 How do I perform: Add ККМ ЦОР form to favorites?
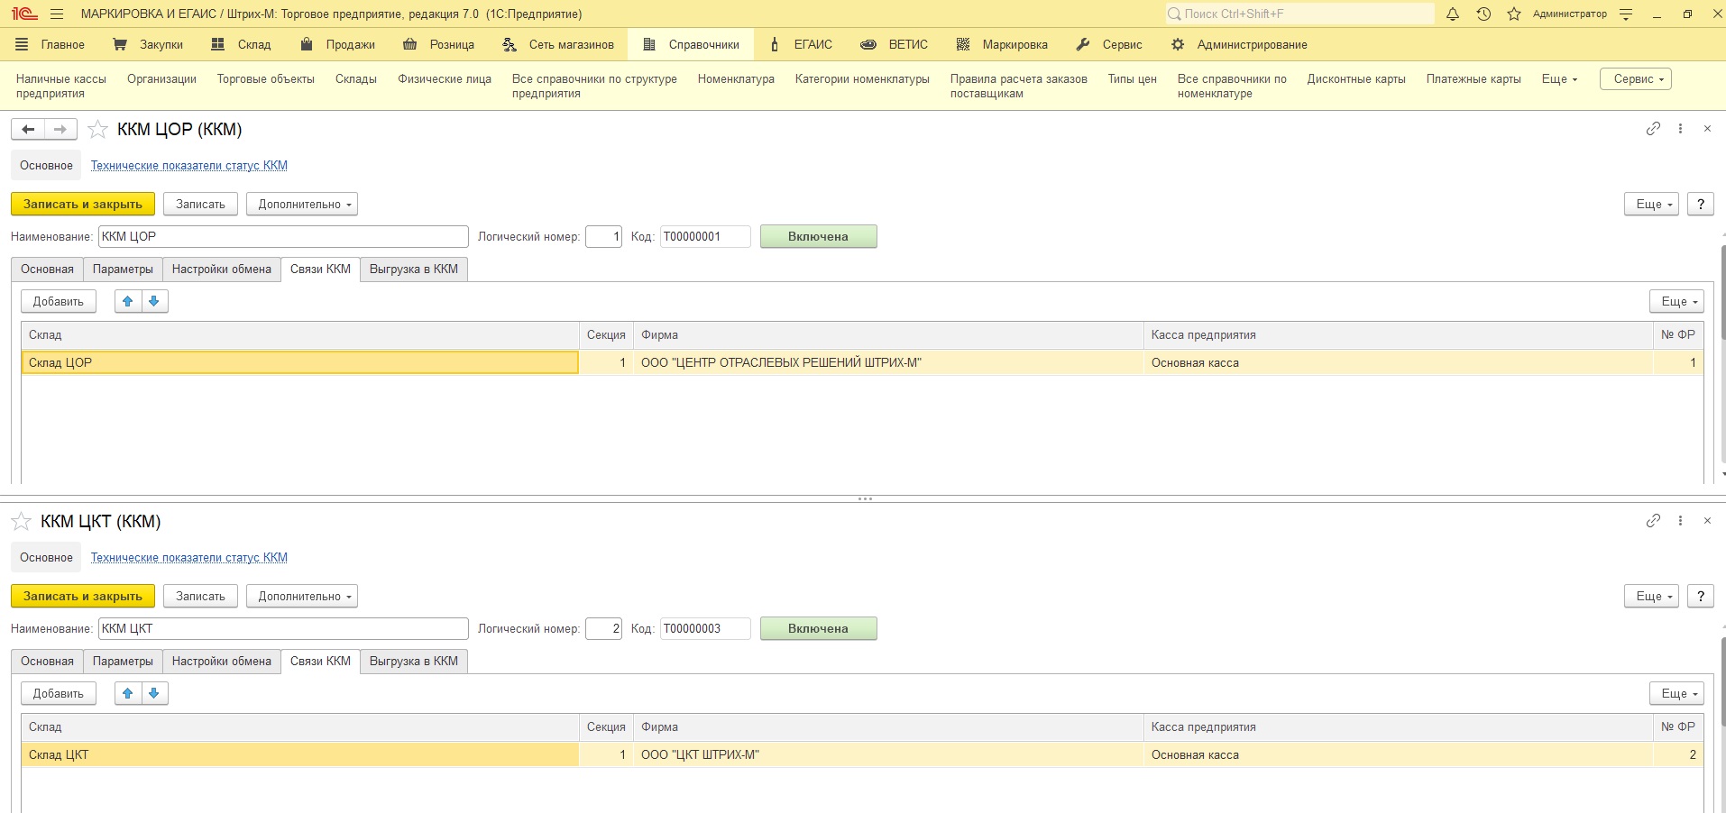pyautogui.click(x=97, y=130)
